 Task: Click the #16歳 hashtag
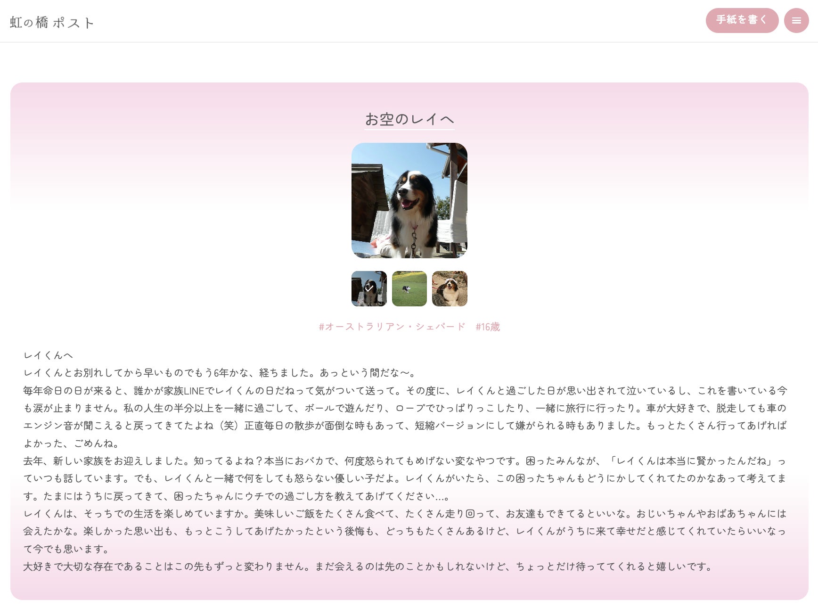(488, 327)
